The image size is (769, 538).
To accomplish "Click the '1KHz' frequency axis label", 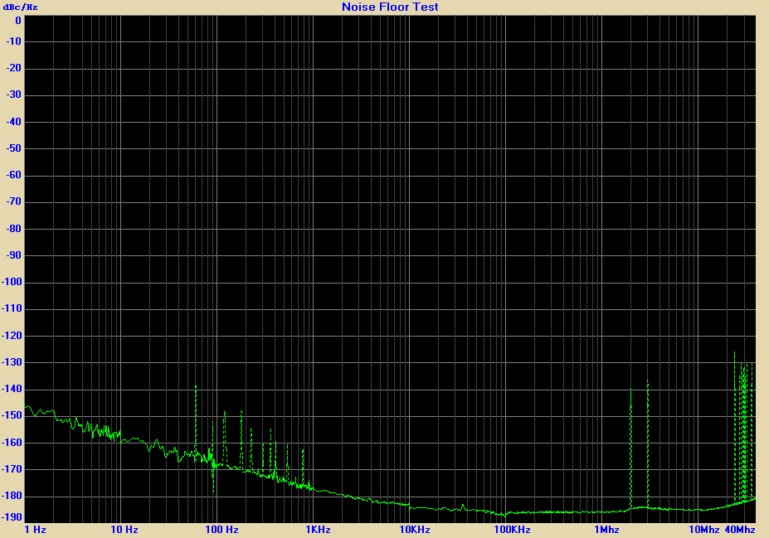I will [x=319, y=530].
